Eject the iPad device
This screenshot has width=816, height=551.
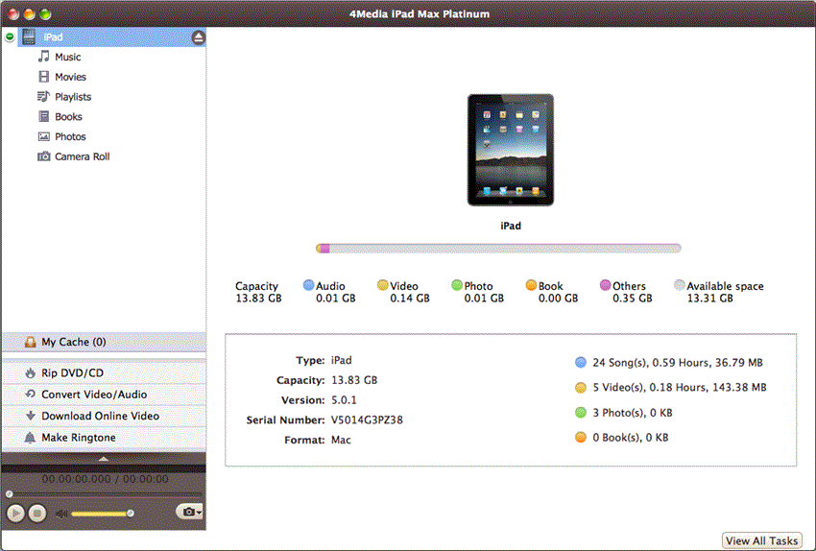coord(199,37)
